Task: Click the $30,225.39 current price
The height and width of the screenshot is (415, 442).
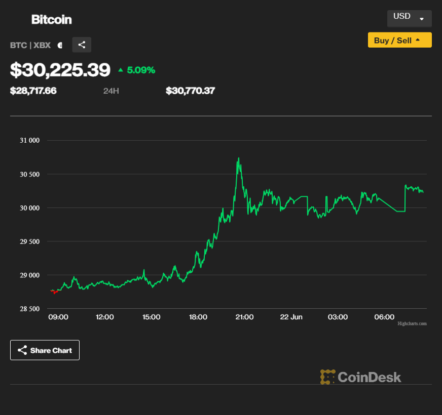Action: (x=60, y=70)
